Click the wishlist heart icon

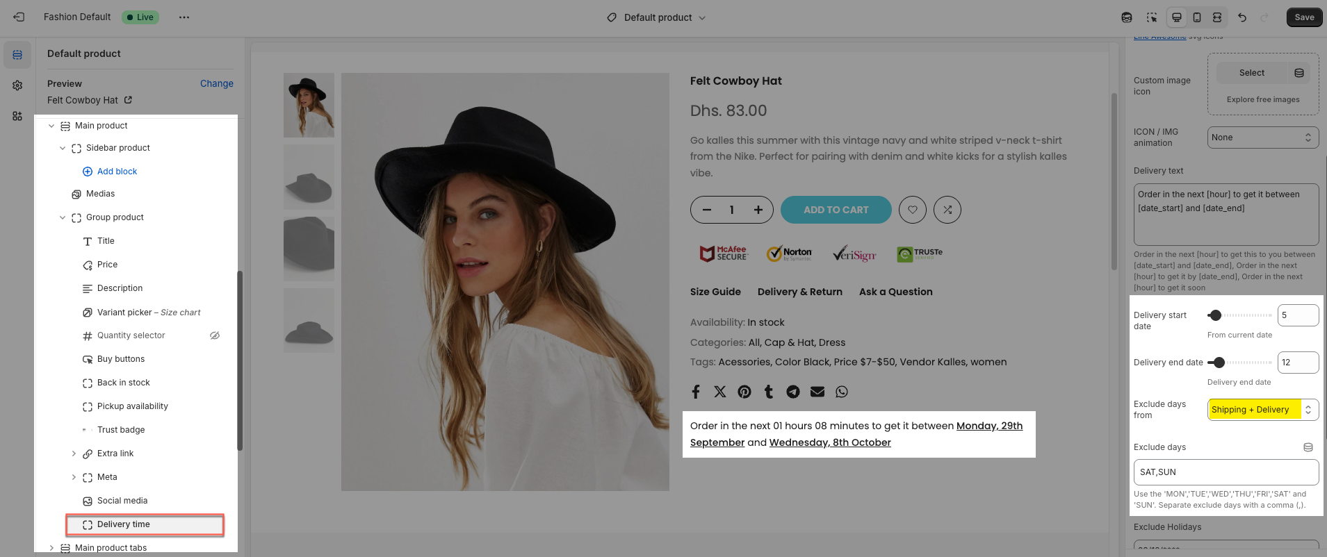[x=912, y=210]
